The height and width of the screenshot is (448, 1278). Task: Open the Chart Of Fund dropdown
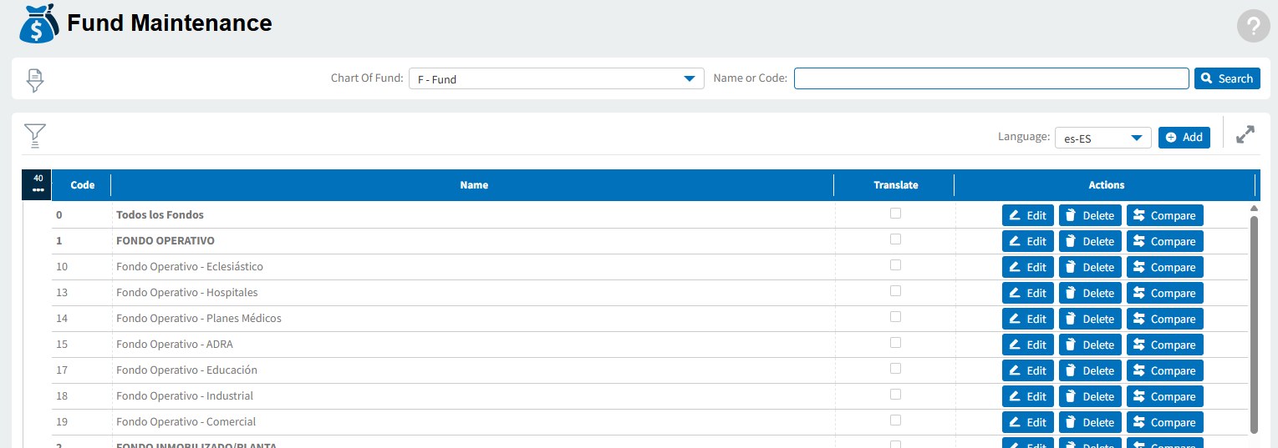[558, 78]
